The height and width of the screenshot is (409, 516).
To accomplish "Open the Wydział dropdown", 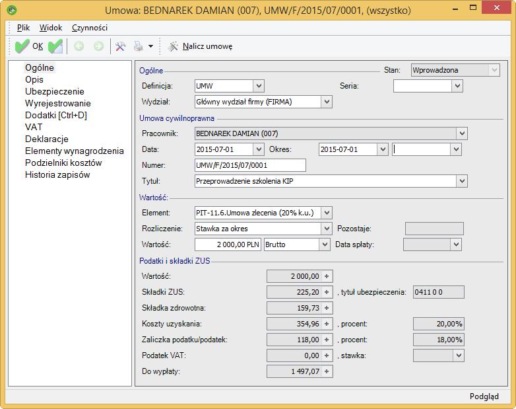I will (327, 102).
